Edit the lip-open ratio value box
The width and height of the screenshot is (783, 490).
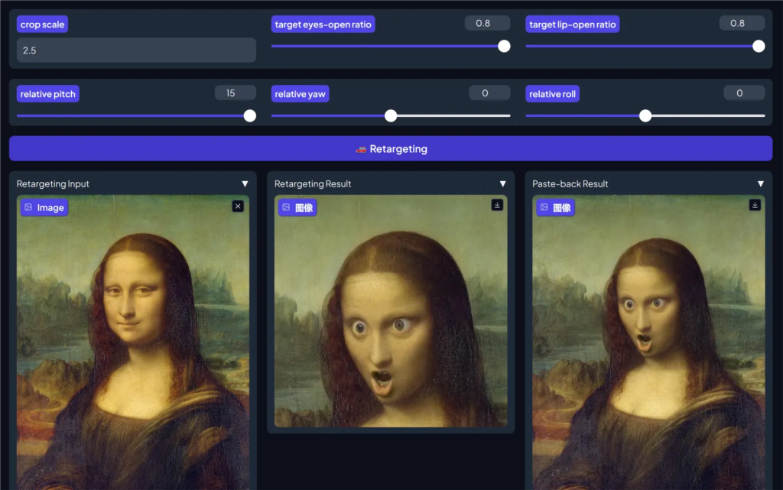742,23
